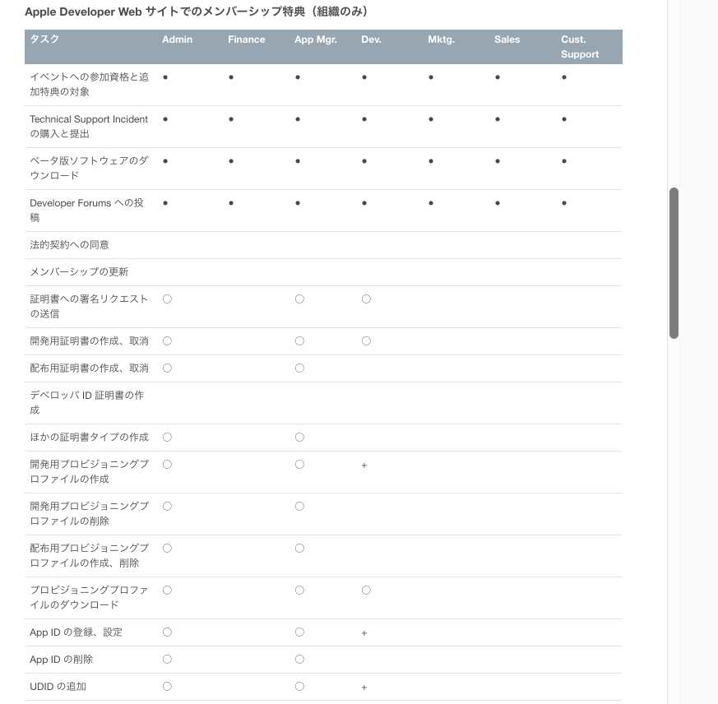The height and width of the screenshot is (704, 718).
Task: Click the Admin circle for '開発用プロビジョニングプロファイルの削除'
Action: coord(167,506)
